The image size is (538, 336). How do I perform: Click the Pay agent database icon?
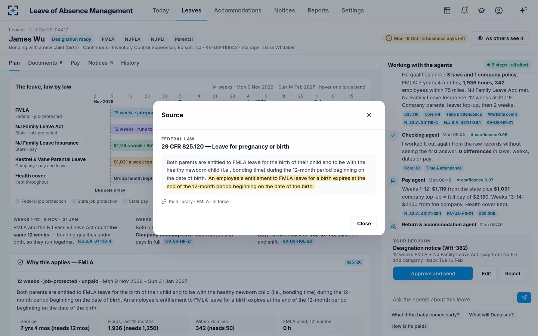pos(393,181)
